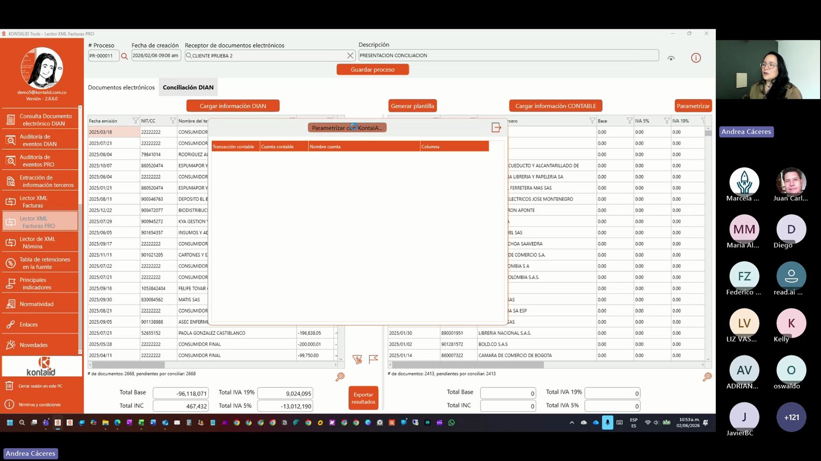Click the zoom magnifier under DIAN table
Viewport: 821px width, 461px height.
(340, 377)
